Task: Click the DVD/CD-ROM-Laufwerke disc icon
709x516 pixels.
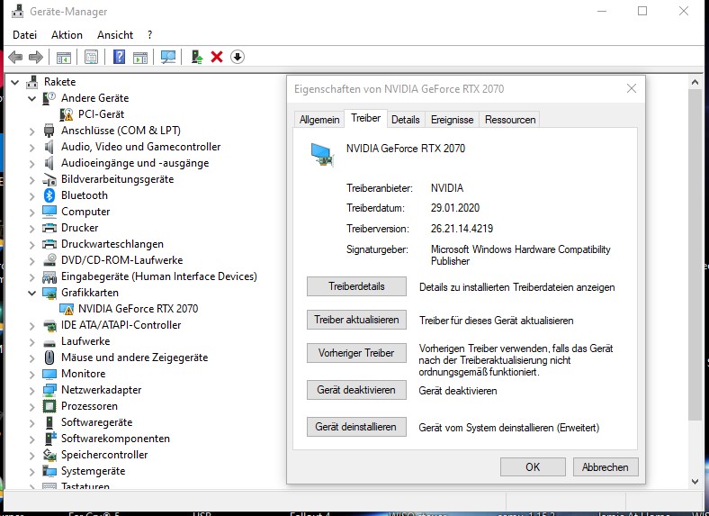Action: coord(49,260)
